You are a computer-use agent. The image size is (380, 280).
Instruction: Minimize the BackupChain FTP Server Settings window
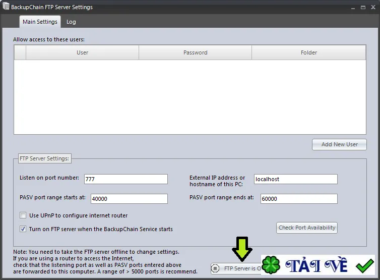click(353, 8)
